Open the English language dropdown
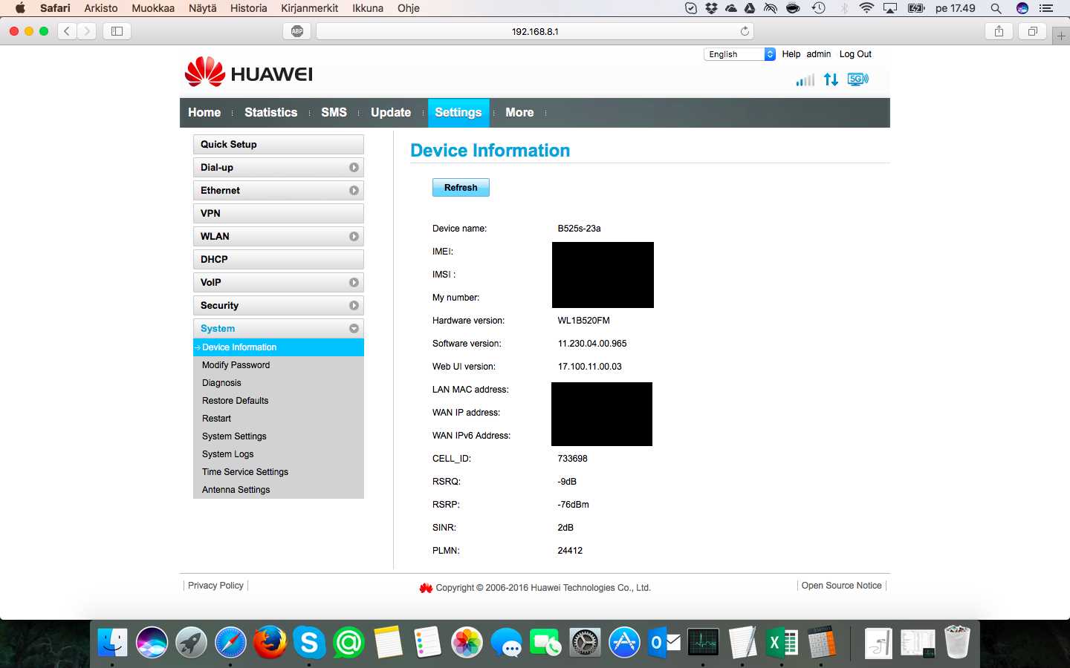The image size is (1070, 668). point(739,54)
